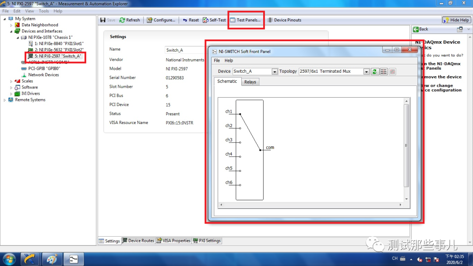Open the Device dropdown in Soft Front Panel
Screen dimensions: 473x266
(x=274, y=71)
